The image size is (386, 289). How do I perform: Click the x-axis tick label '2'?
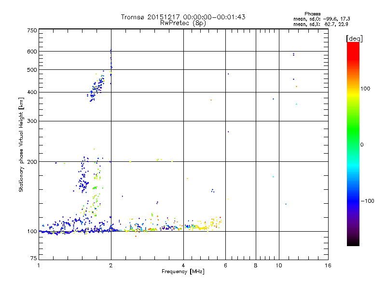(111, 265)
